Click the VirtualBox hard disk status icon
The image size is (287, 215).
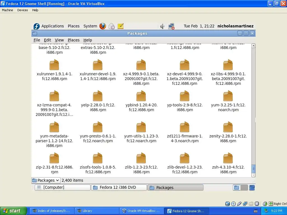coord(227,204)
